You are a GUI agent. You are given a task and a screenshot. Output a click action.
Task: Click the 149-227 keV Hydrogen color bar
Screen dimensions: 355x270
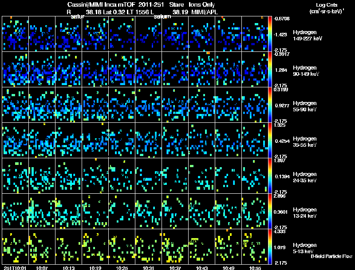click(x=270, y=34)
